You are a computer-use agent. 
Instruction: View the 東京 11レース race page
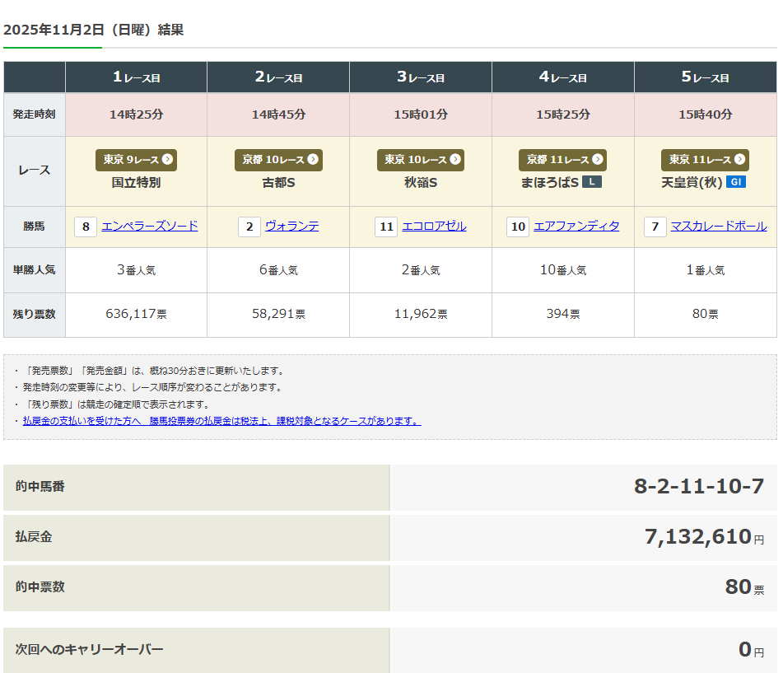click(x=706, y=160)
